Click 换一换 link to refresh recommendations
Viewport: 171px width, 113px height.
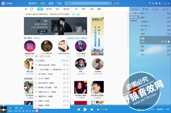coord(65,61)
